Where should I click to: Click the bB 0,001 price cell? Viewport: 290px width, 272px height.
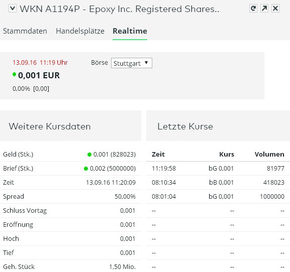point(221,183)
